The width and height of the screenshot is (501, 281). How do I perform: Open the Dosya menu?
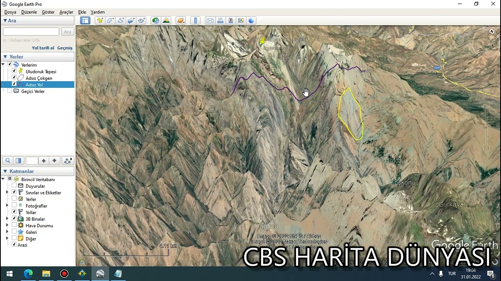10,12
